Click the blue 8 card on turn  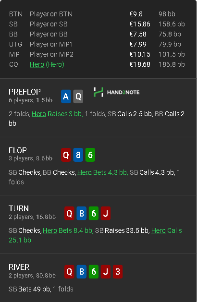click(81, 213)
